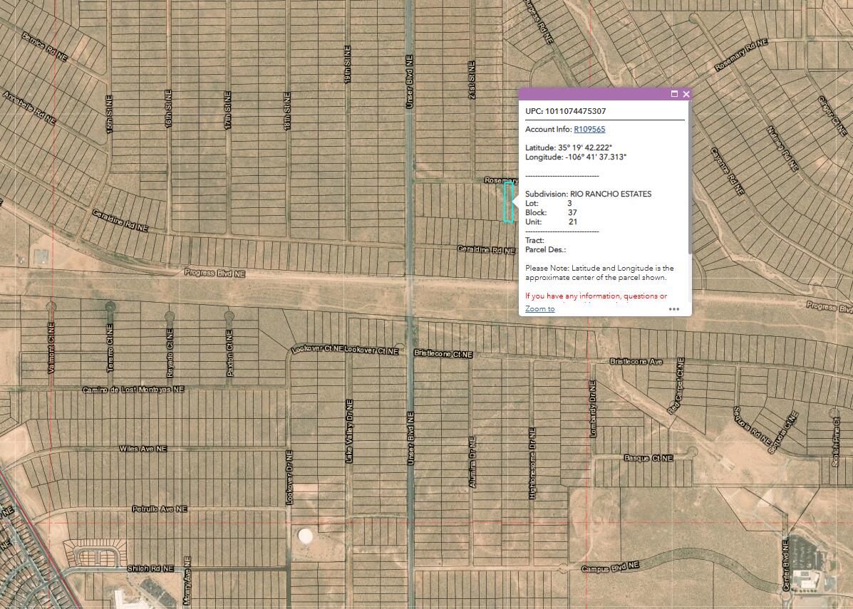Click the Bristlecone Ct NE label
Viewport: 853px width, 609px height.
click(x=443, y=354)
